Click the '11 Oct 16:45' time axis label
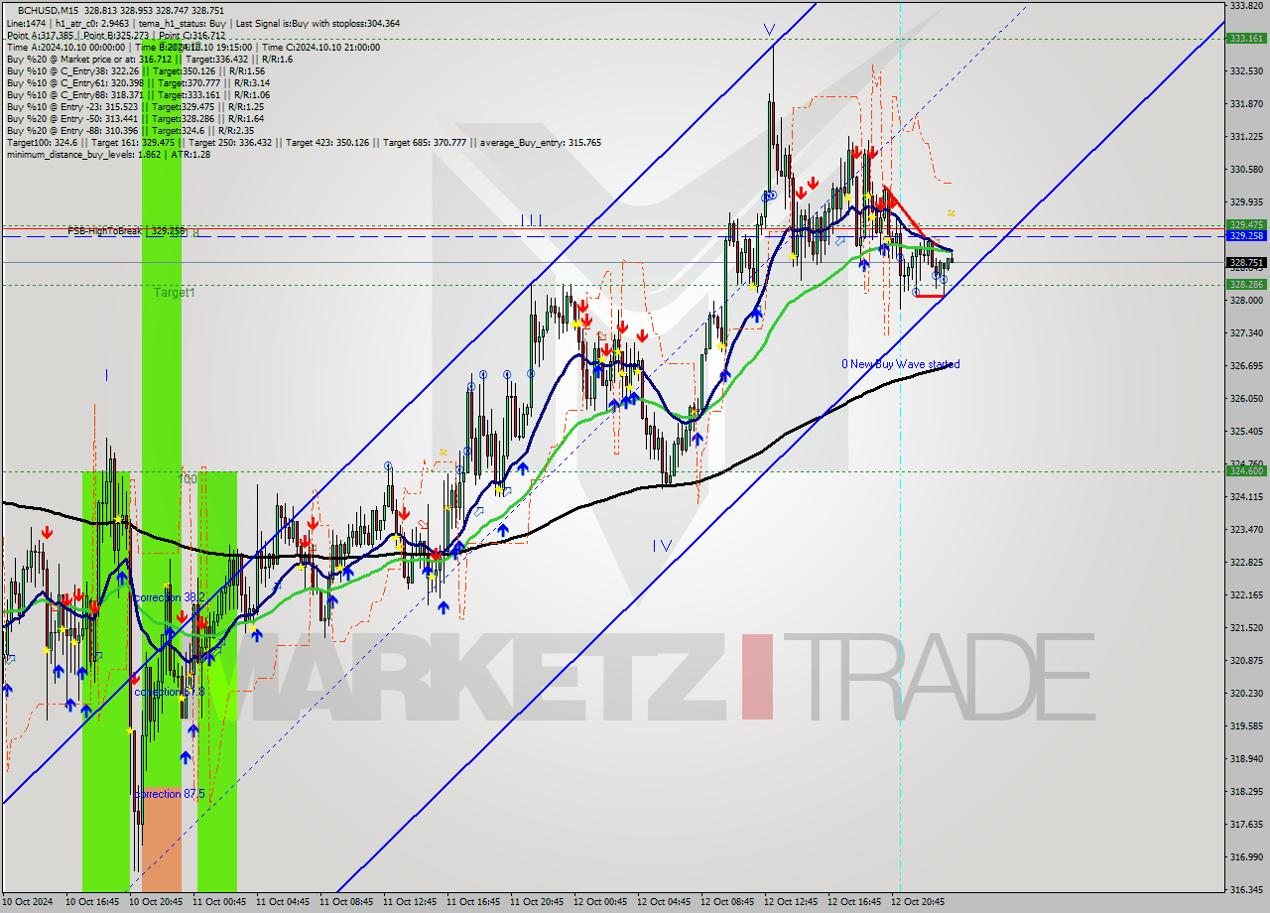1270x913 pixels. (x=473, y=903)
